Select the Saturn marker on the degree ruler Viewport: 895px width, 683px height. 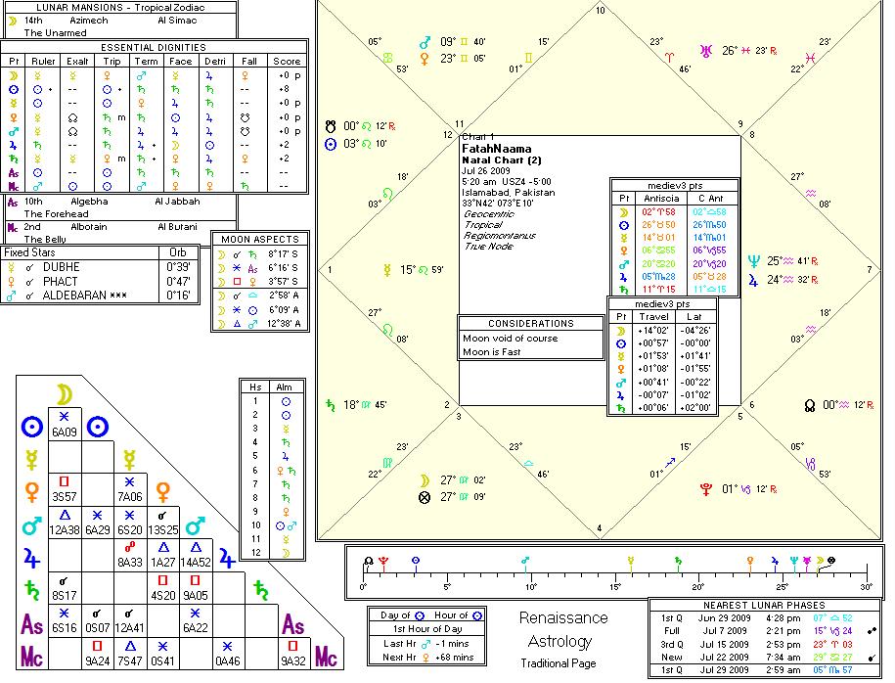coord(678,562)
